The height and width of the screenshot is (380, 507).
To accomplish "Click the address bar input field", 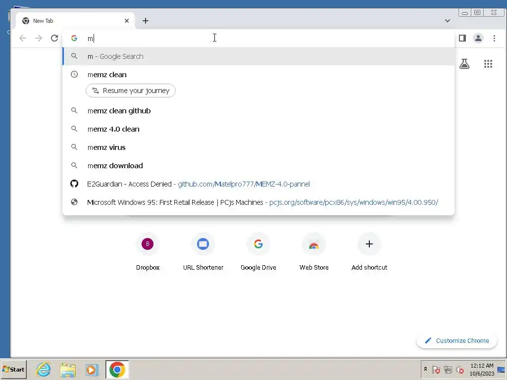I will pos(258,38).
